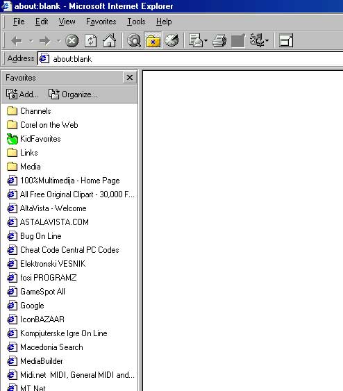
Task: Open the Search pane toolbar icon
Action: [134, 40]
